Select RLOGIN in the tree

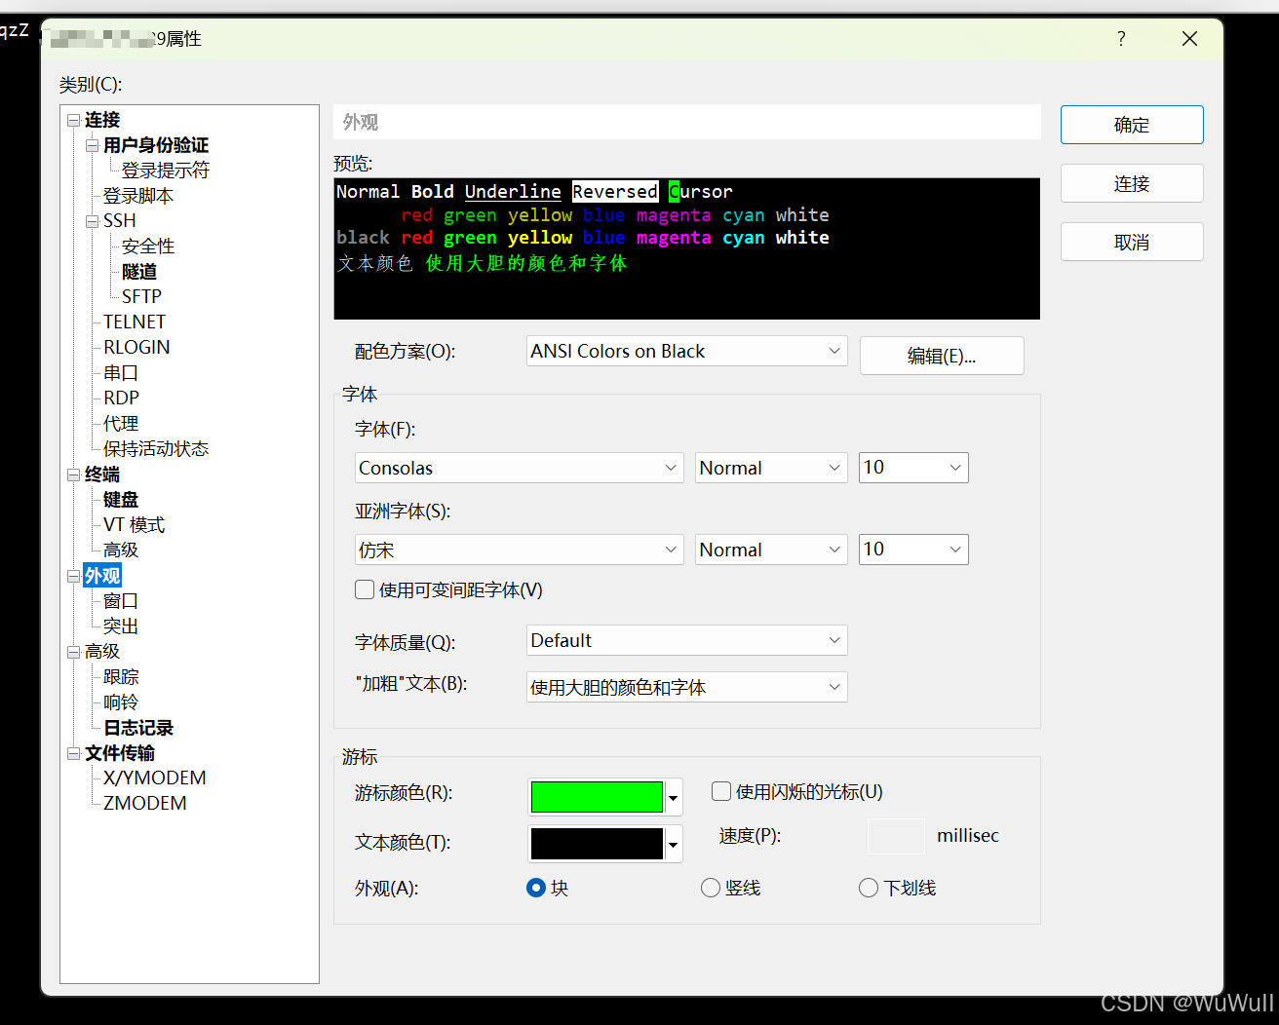(x=136, y=348)
